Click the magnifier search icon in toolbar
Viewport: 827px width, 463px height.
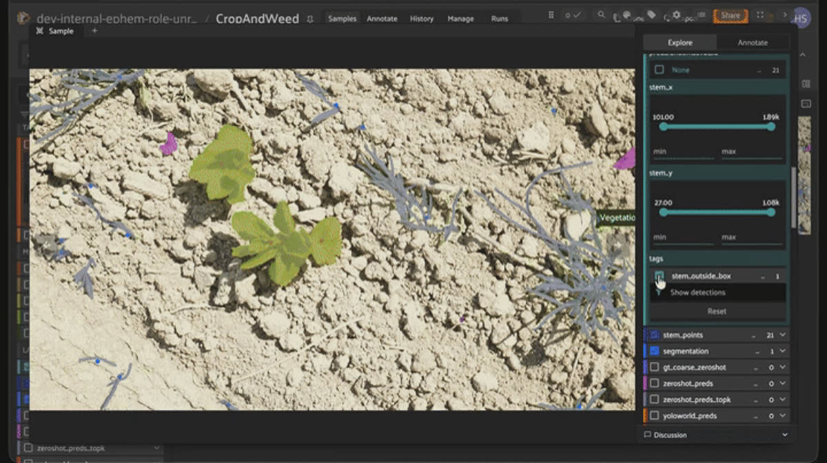(602, 14)
